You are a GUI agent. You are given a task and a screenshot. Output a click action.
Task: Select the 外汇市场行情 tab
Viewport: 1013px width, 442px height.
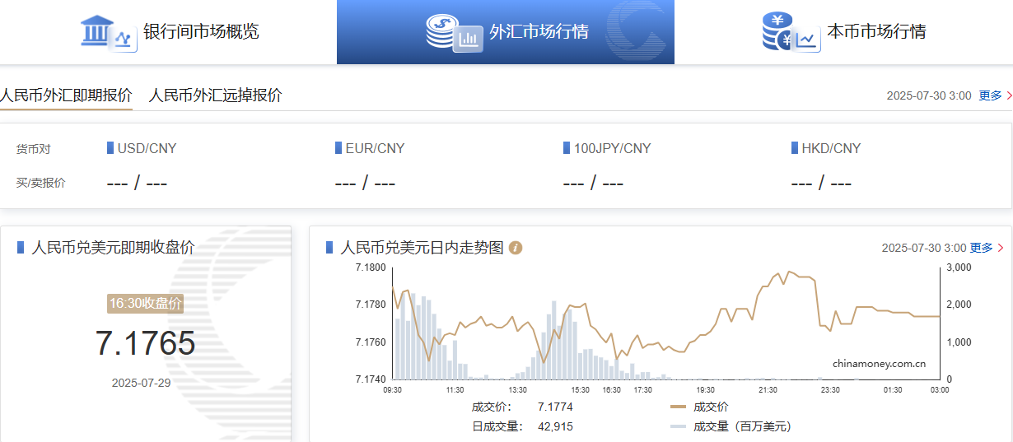click(x=539, y=32)
